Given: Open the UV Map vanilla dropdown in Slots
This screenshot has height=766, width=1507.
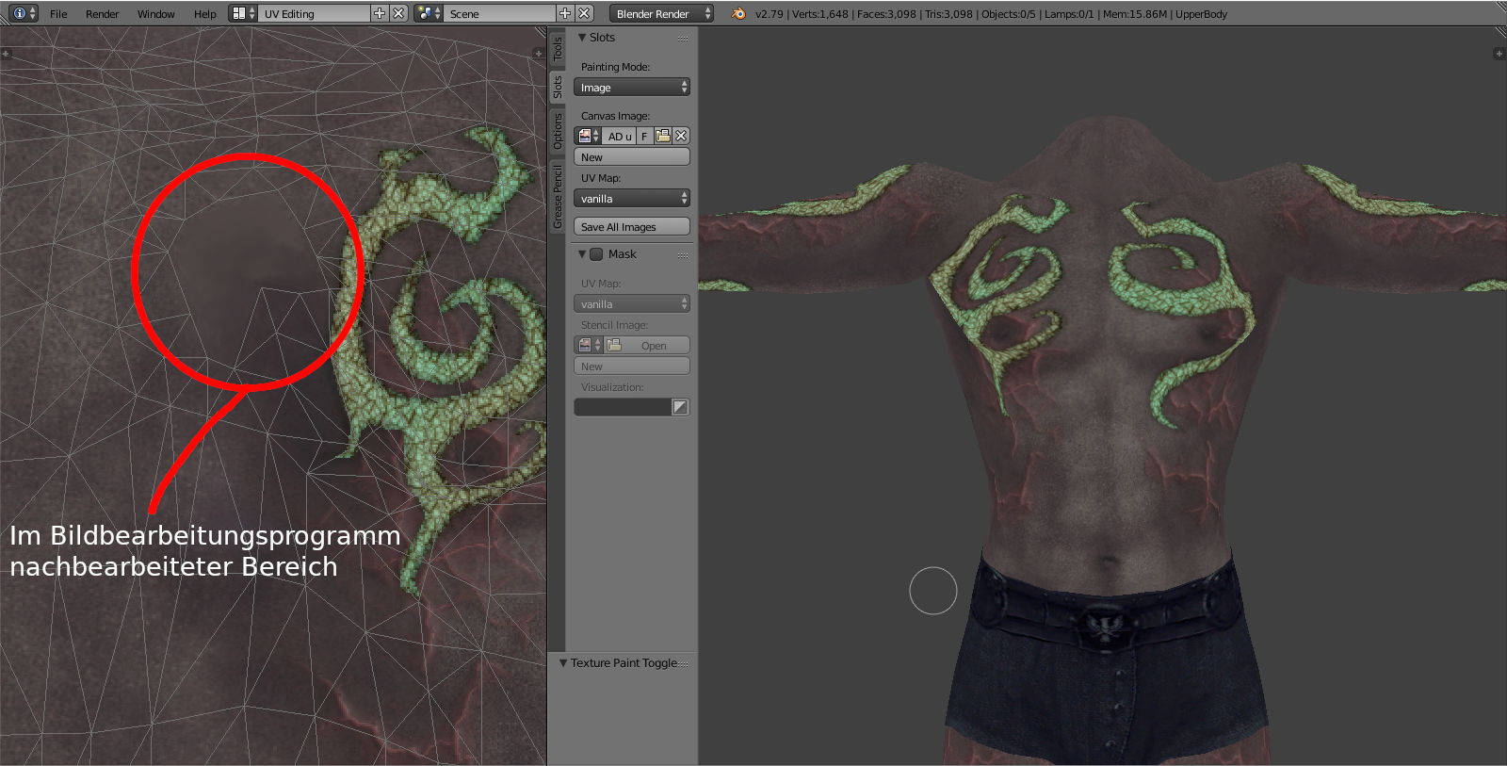Looking at the screenshot, I should click(631, 199).
